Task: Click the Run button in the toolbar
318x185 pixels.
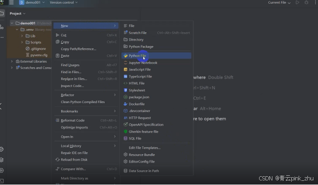Action: click(298, 3)
